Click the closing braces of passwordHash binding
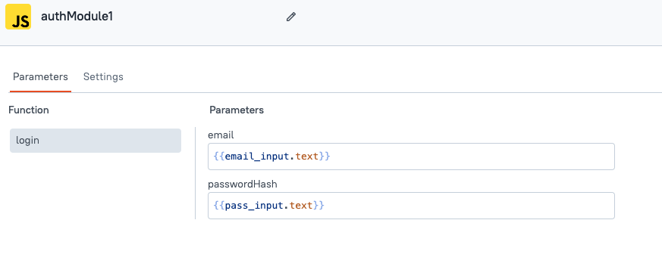 [318, 206]
